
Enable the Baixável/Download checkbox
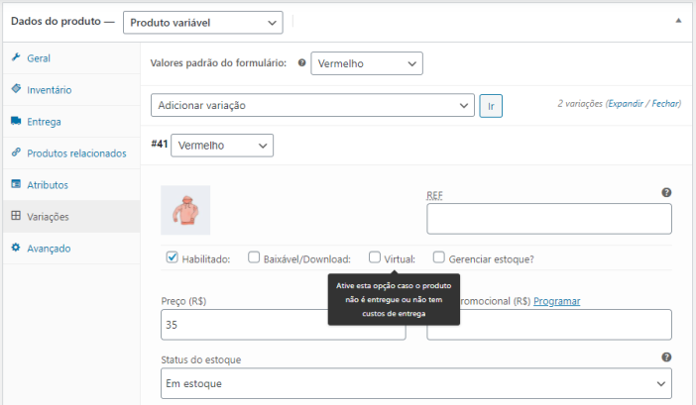tap(254, 258)
